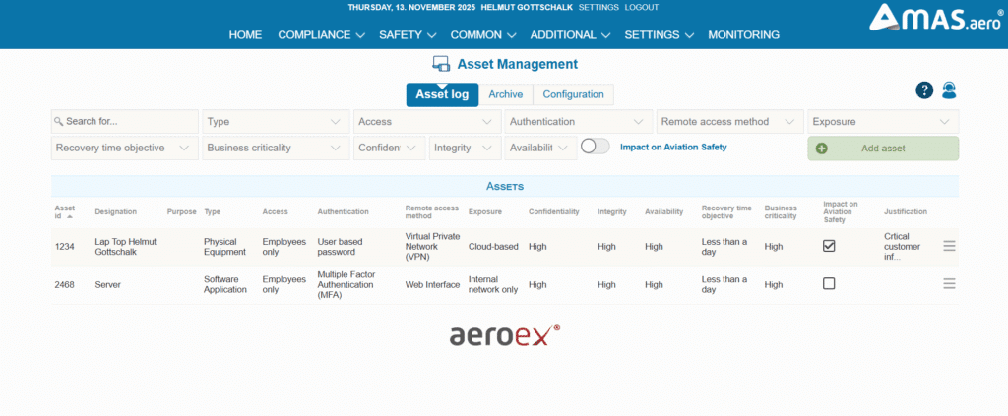This screenshot has width=1008, height=416.
Task: Expand the Recovery time objective dropdown
Action: click(x=123, y=149)
